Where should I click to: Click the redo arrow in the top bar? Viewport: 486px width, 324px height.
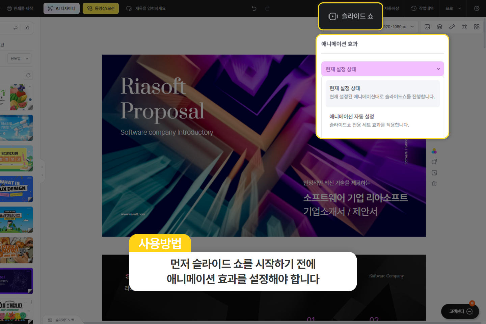[x=267, y=8]
